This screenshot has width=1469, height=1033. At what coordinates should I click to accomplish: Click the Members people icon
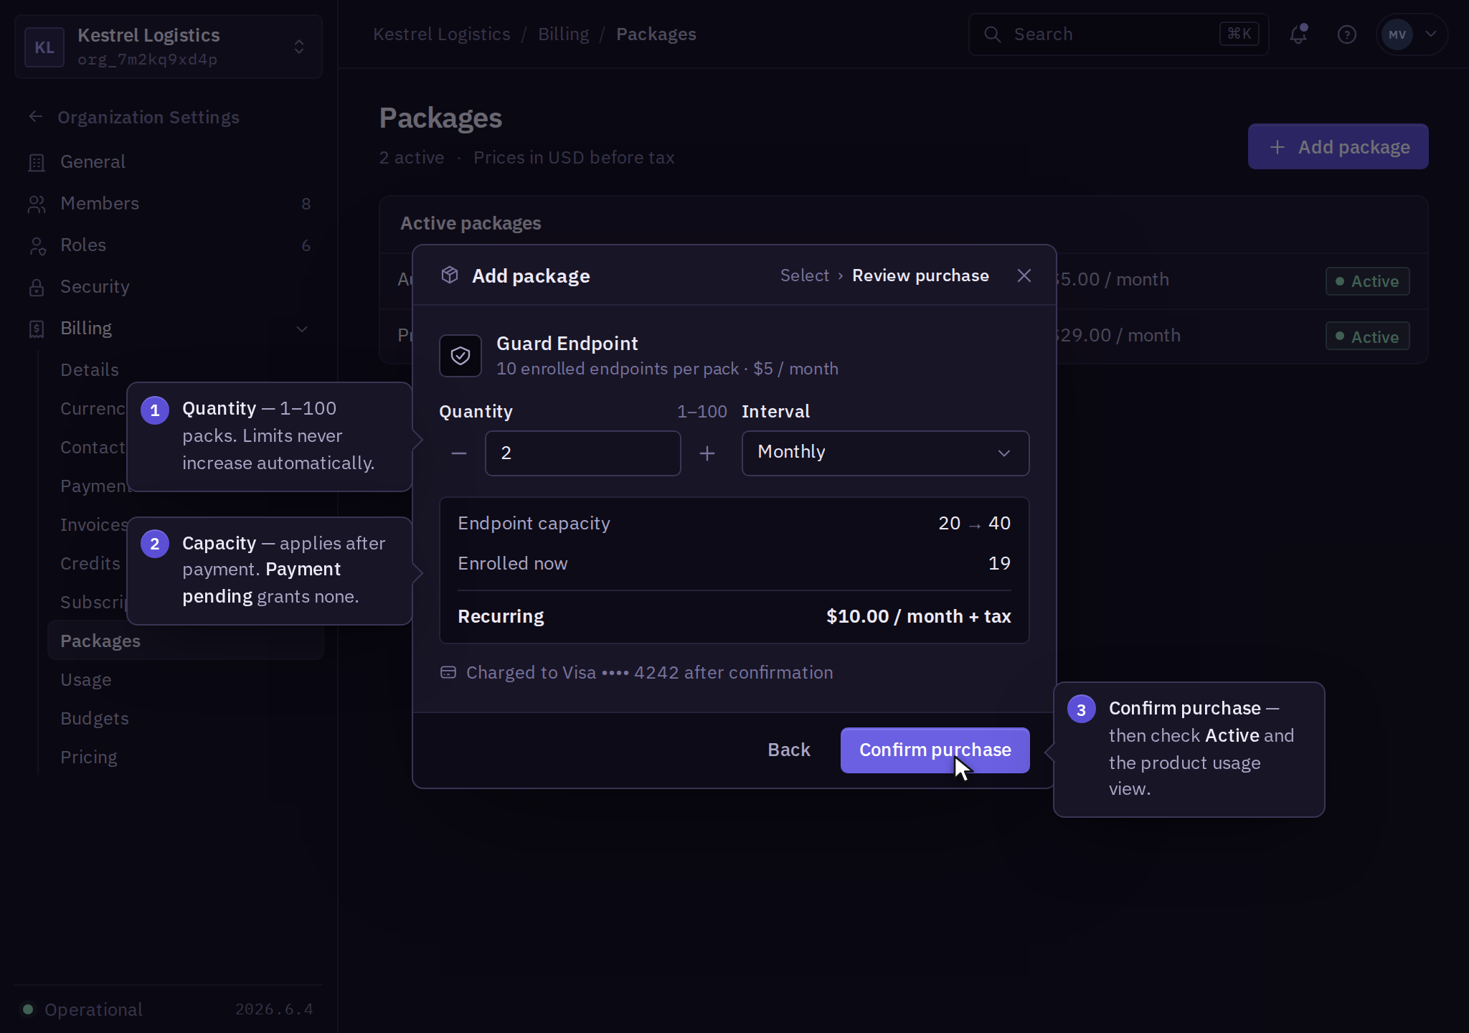[37, 204]
